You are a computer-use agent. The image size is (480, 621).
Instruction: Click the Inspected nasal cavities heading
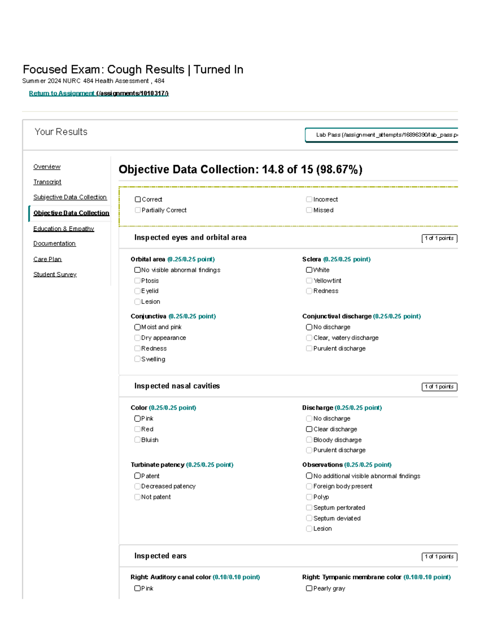click(177, 386)
